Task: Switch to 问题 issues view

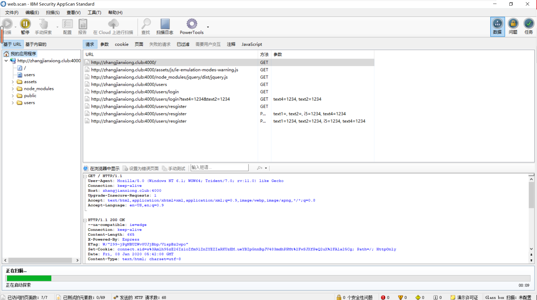Action: [x=513, y=27]
